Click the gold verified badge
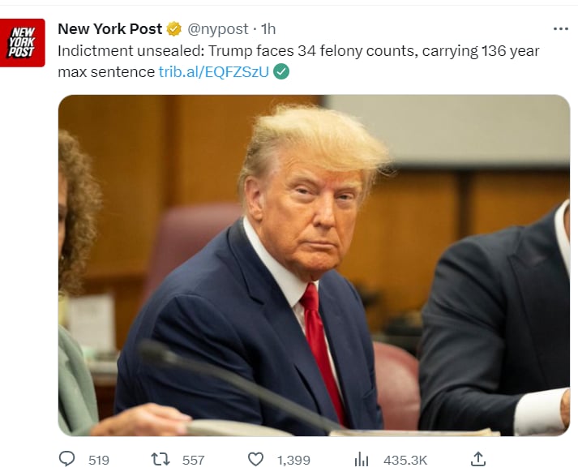578x476 pixels. tap(174, 28)
